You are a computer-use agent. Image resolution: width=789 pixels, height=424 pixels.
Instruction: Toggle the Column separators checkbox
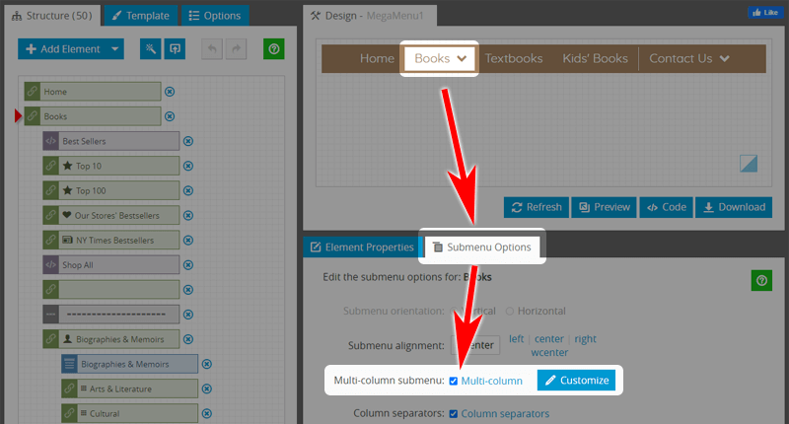click(454, 413)
